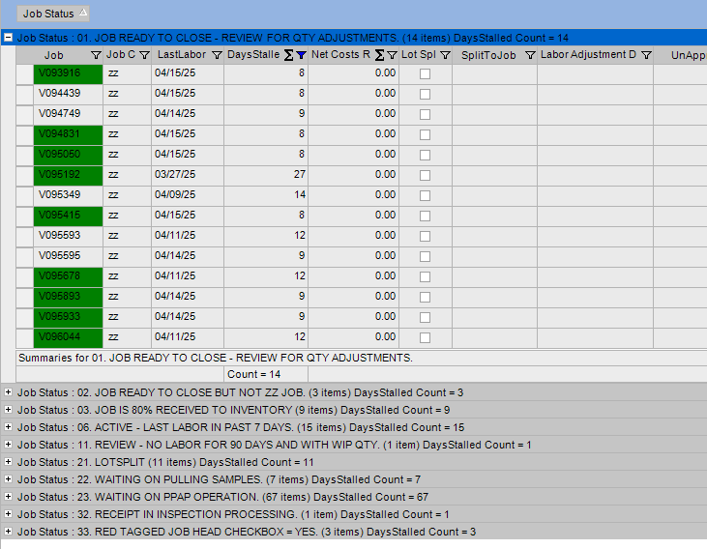707x549 pixels.
Task: Expand 32. RECEIPT IN INSPECTION PROCESSING group
Action: tap(8, 514)
